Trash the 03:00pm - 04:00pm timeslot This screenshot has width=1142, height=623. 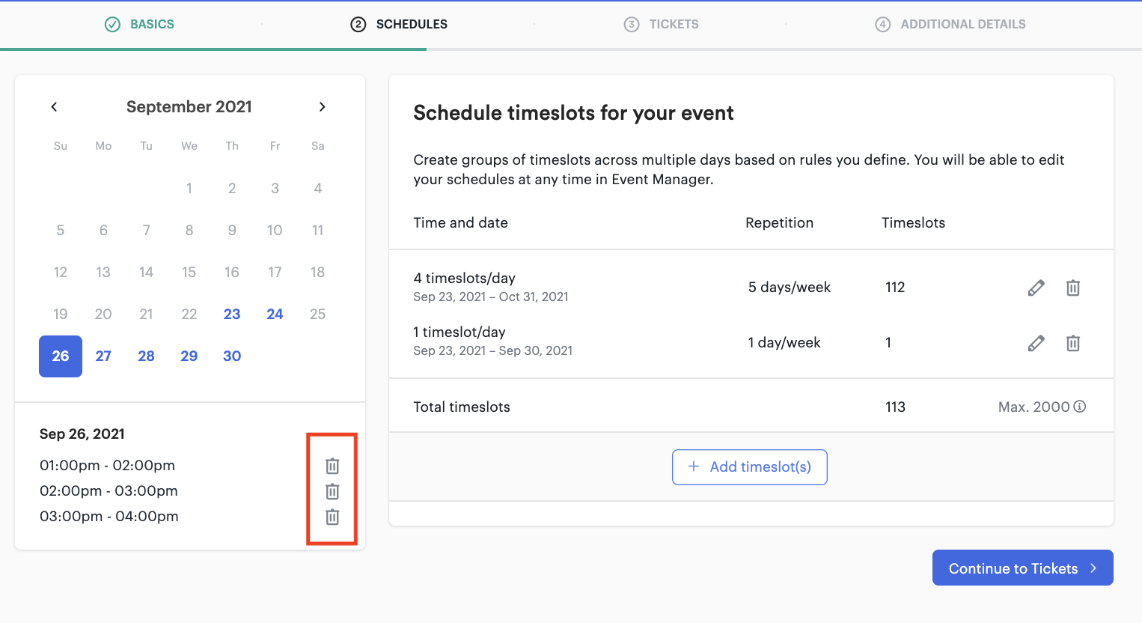(332, 517)
